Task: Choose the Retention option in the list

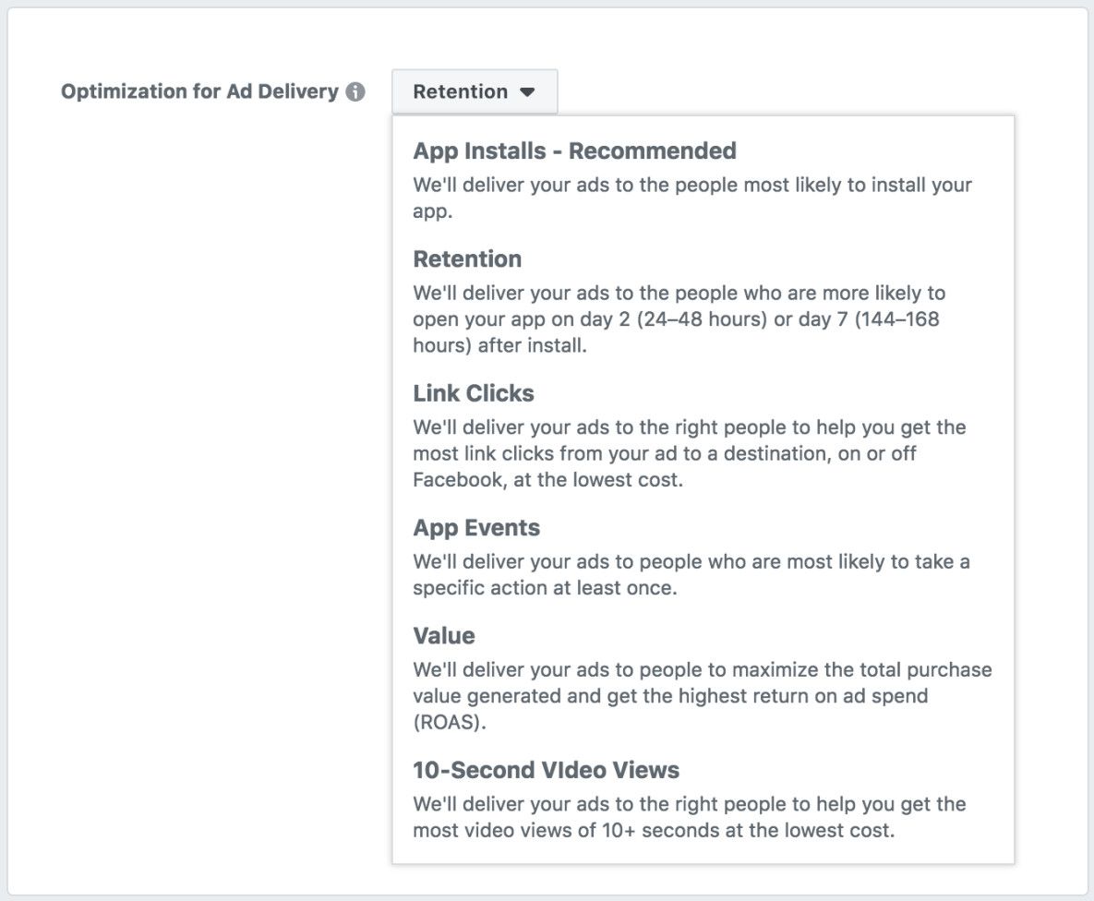Action: (x=467, y=258)
